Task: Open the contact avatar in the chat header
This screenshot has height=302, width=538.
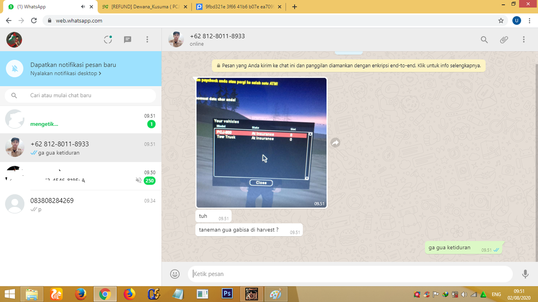Action: 176,39
